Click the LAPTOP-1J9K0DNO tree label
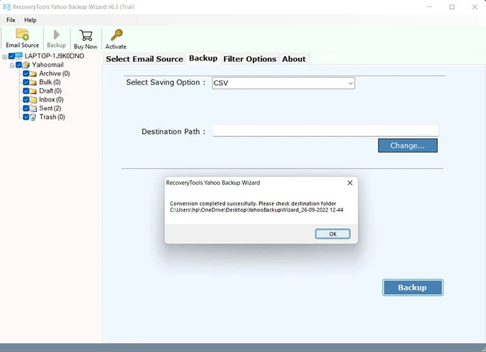 54,56
